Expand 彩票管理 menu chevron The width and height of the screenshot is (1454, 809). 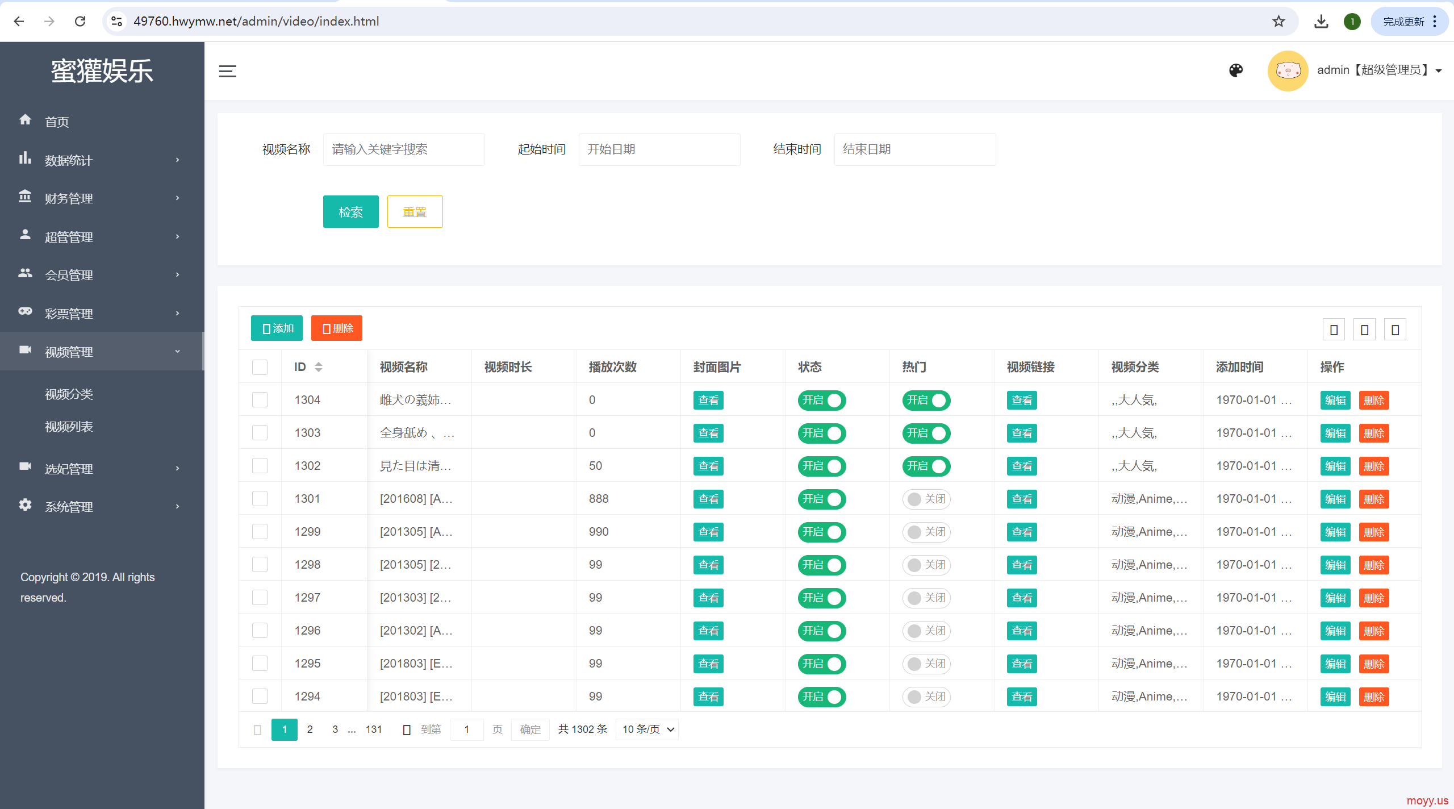pos(178,314)
